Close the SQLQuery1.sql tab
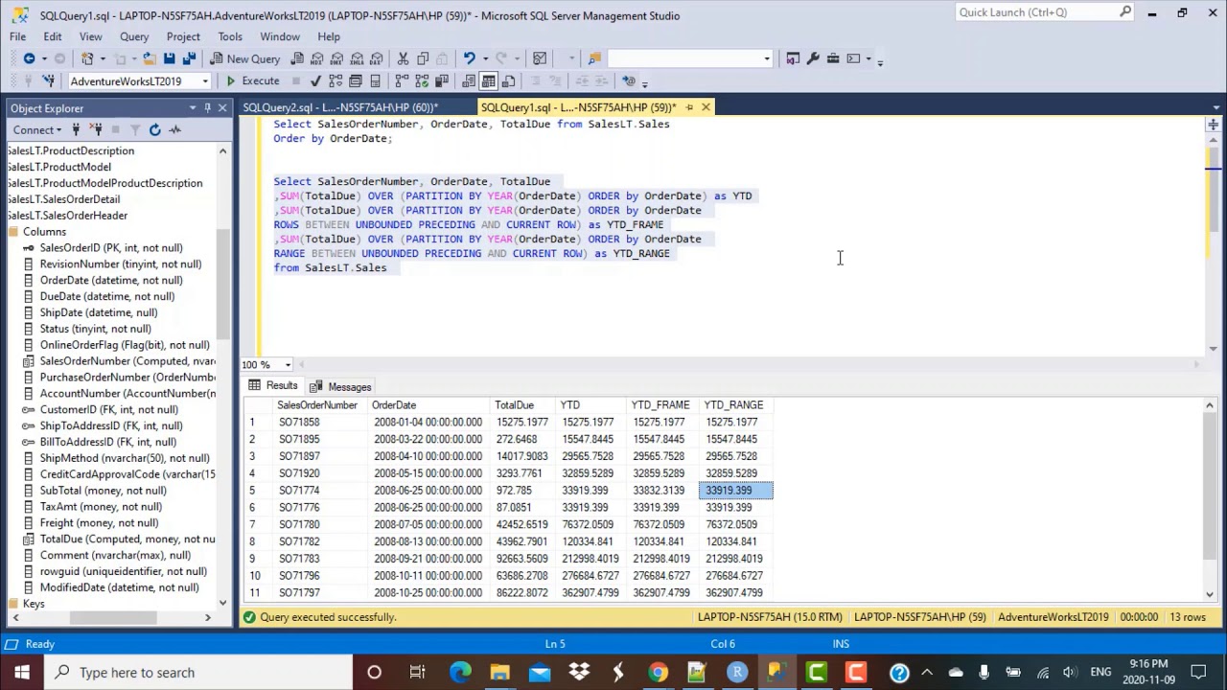This screenshot has width=1227, height=690. [706, 107]
